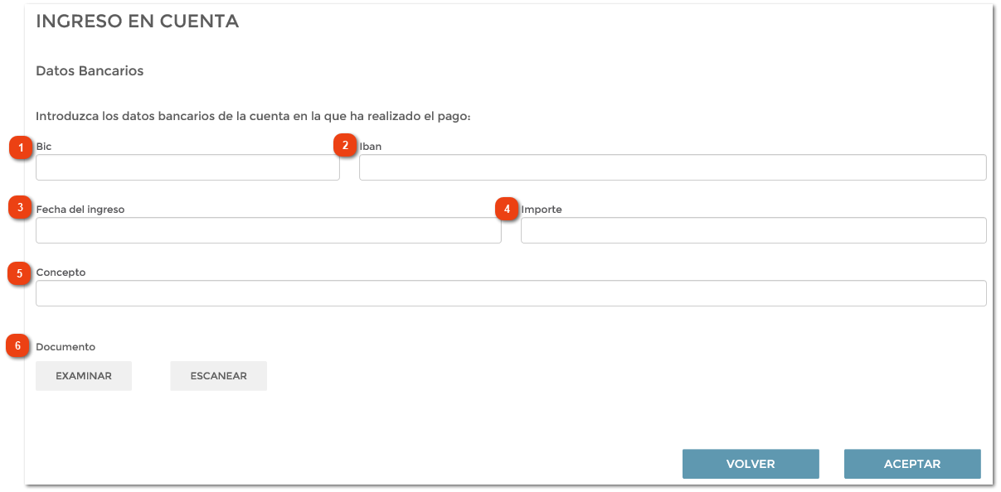Screen dimensions: 1001x492
Task: Click the ESCANEAR button
Action: 218,375
